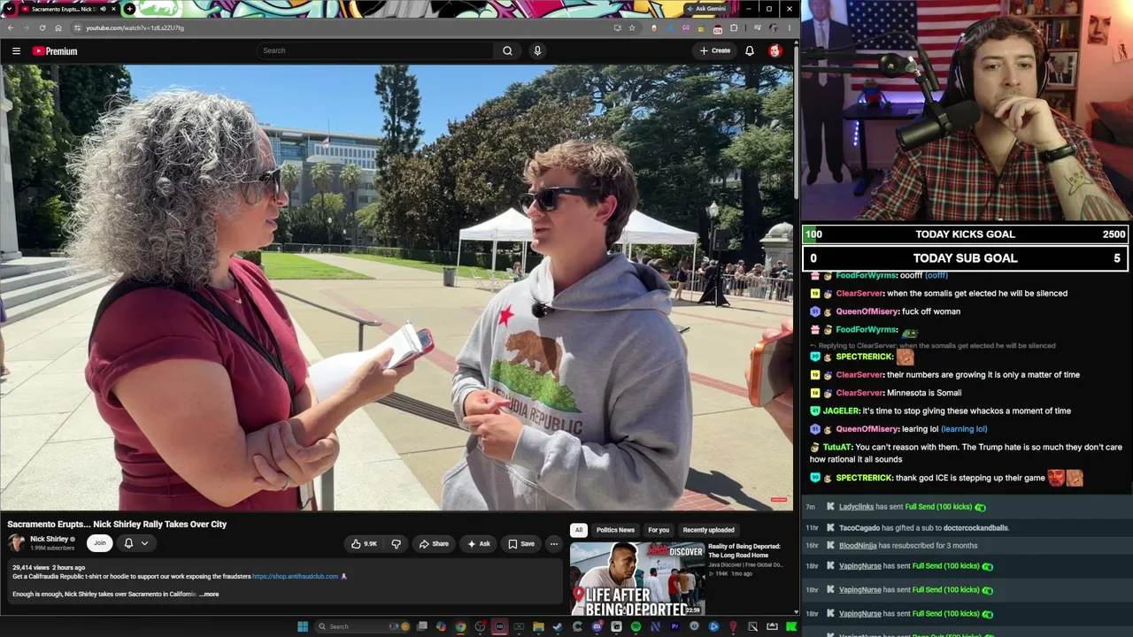Click the video title 'Sacramento Erupts...' text

click(117, 524)
